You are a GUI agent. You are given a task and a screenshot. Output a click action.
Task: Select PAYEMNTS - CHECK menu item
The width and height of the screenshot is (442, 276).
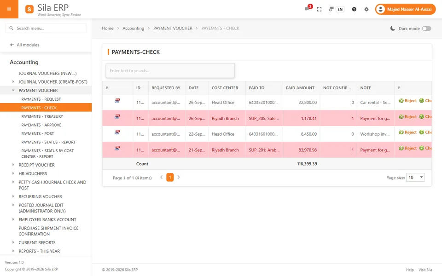coord(46,108)
